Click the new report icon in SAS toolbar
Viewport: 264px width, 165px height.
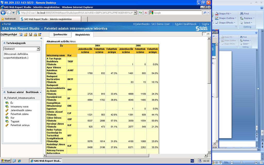click(21, 35)
